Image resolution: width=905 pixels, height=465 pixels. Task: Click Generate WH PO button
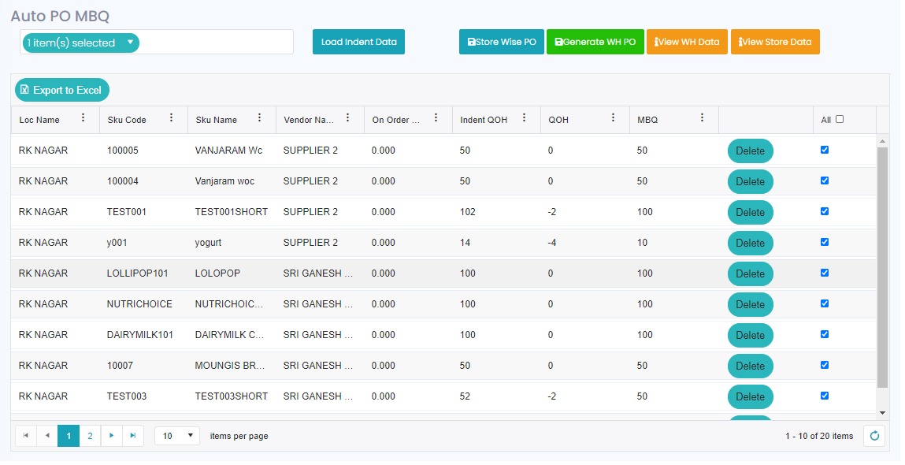pos(595,42)
